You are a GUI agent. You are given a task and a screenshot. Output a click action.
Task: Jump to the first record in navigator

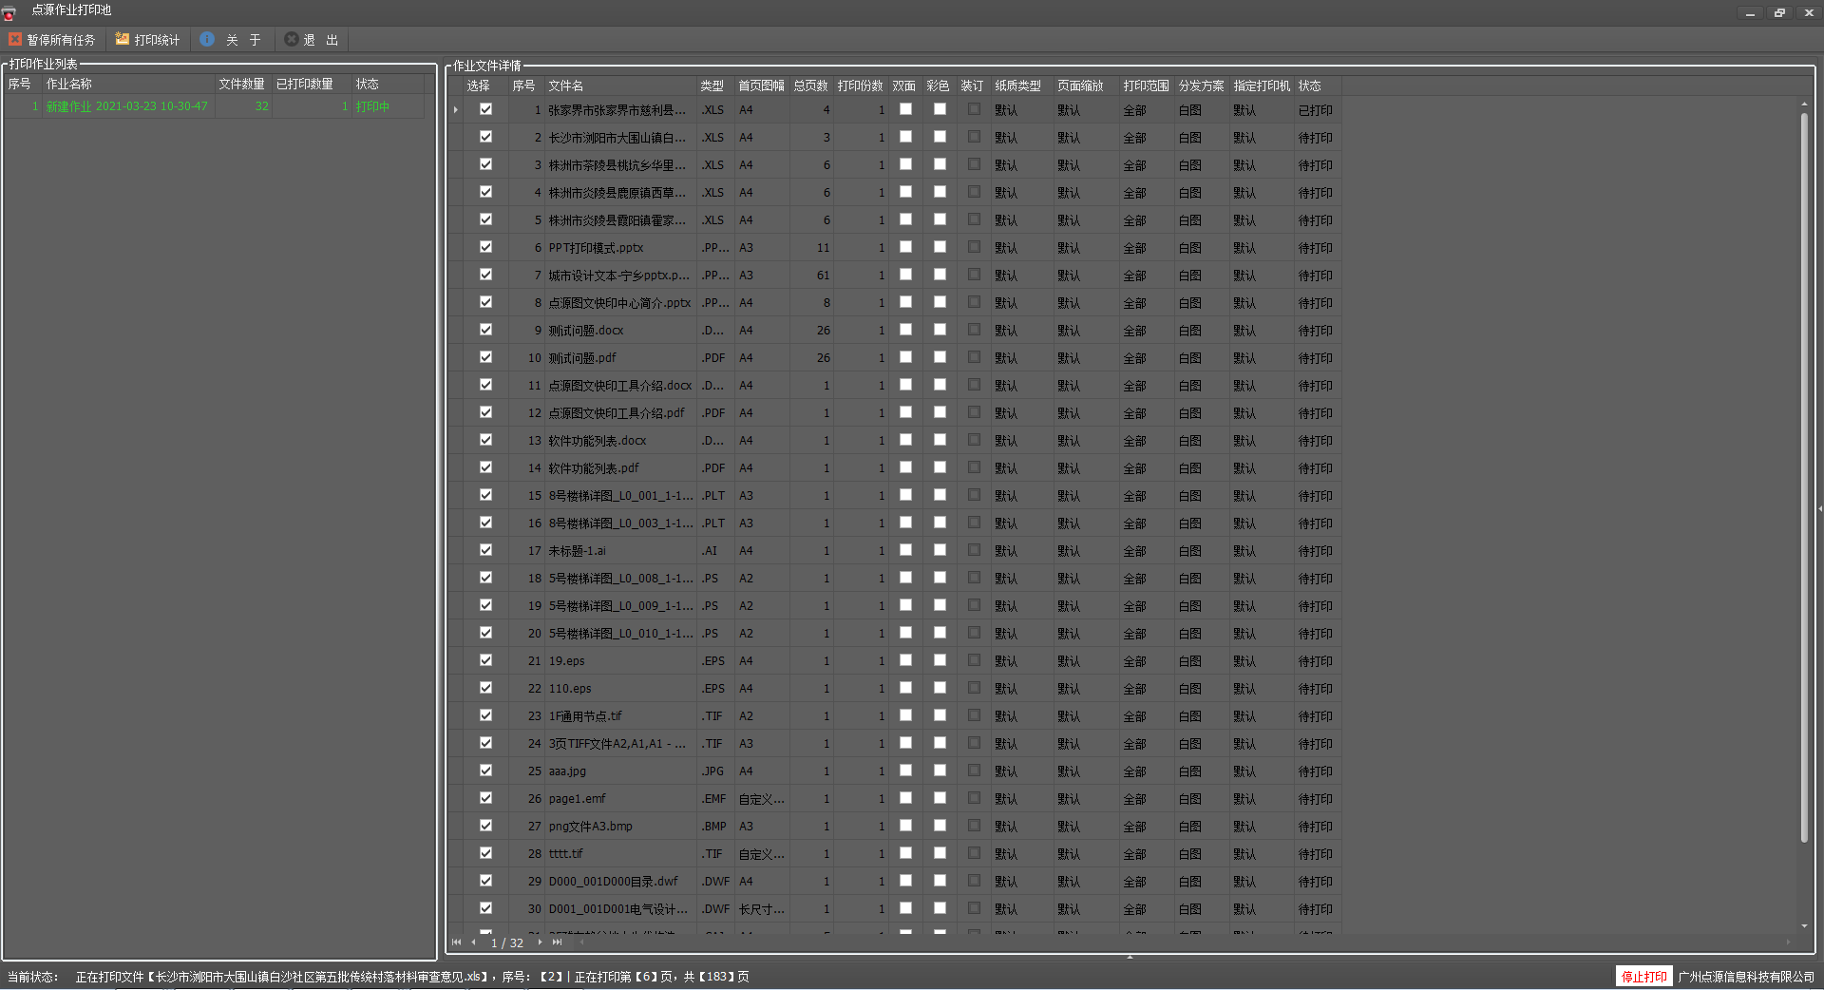point(456,942)
